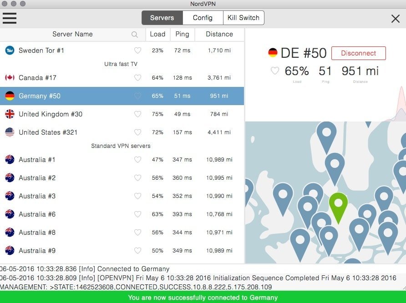Select the United States #321 server
Image resolution: width=406 pixels, height=303 pixels.
click(122, 132)
